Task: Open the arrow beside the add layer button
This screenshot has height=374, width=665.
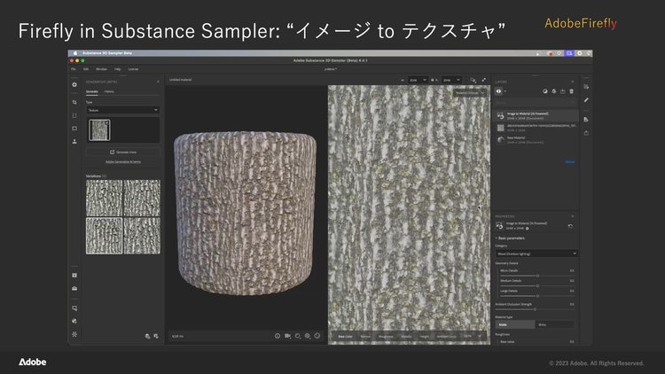Action: point(505,91)
